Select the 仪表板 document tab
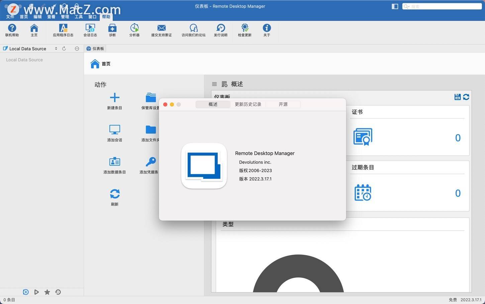Image resolution: width=485 pixels, height=304 pixels. click(95, 49)
